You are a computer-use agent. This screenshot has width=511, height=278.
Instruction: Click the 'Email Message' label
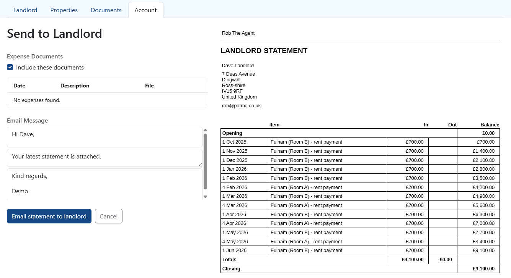(28, 120)
